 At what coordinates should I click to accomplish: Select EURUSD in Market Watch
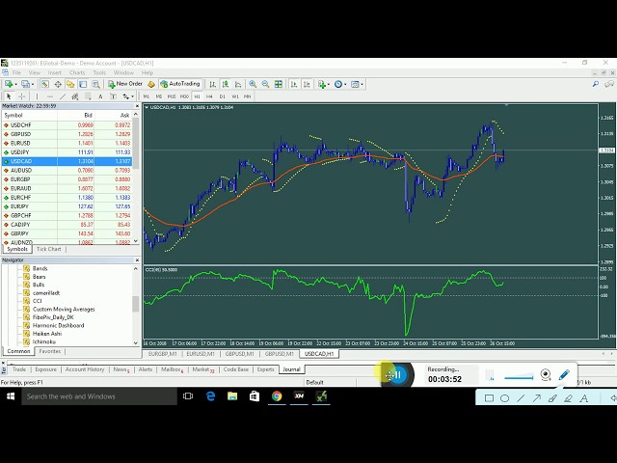[x=19, y=143]
